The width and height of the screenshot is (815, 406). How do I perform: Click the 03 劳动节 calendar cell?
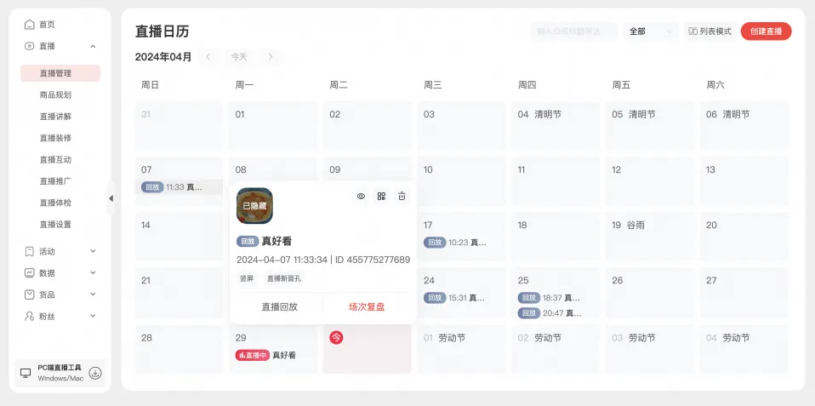650,349
